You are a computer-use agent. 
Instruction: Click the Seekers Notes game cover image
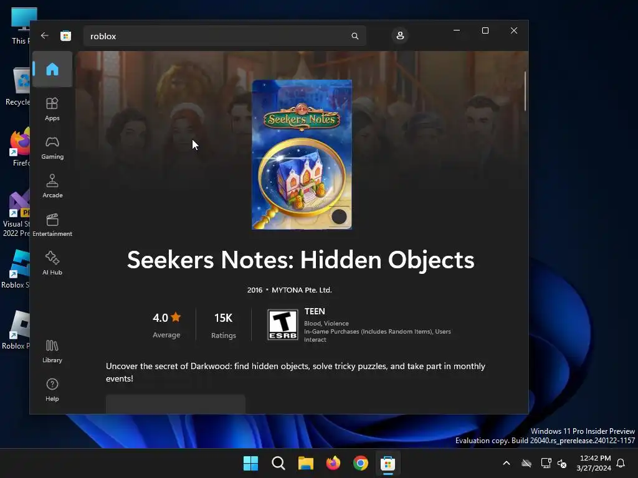tap(302, 154)
